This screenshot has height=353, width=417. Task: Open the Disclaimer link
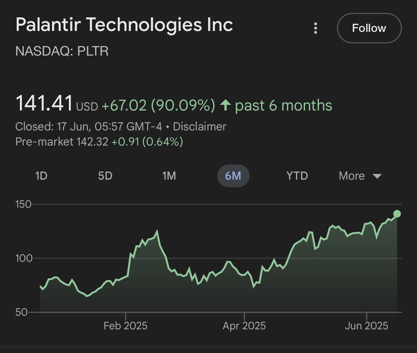pos(199,126)
